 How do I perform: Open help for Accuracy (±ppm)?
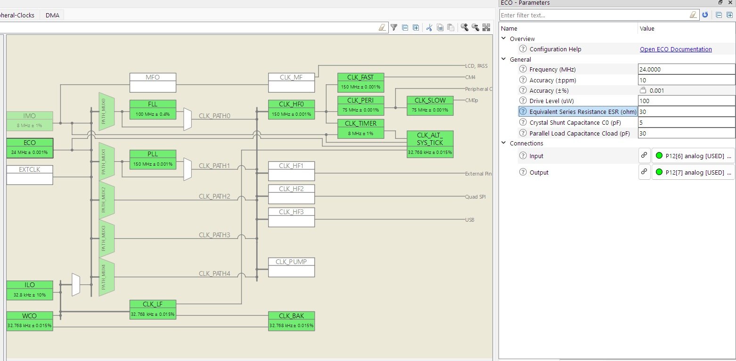523,80
